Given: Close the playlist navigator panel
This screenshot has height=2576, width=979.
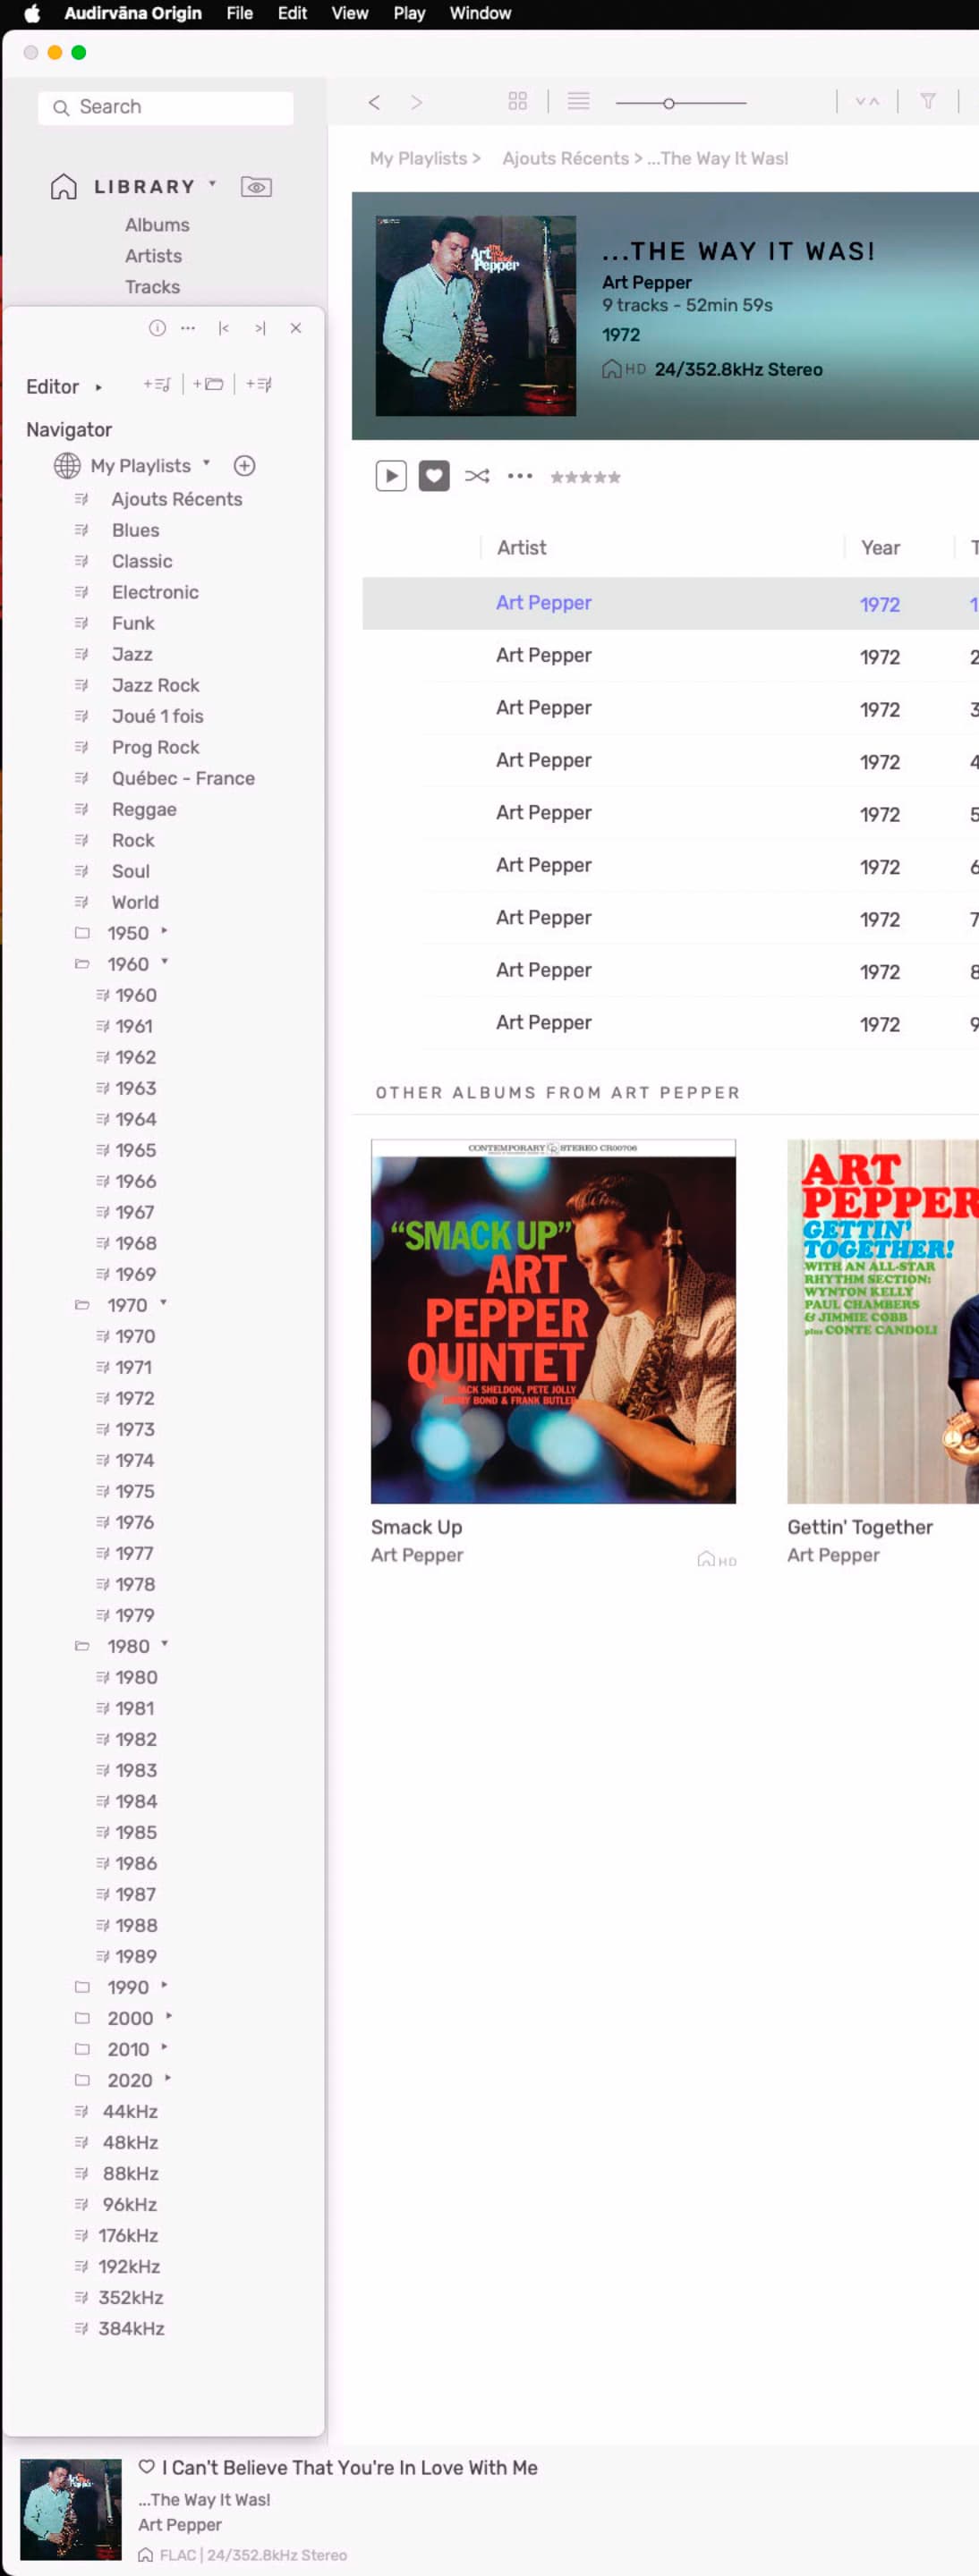Looking at the screenshot, I should pyautogui.click(x=296, y=328).
